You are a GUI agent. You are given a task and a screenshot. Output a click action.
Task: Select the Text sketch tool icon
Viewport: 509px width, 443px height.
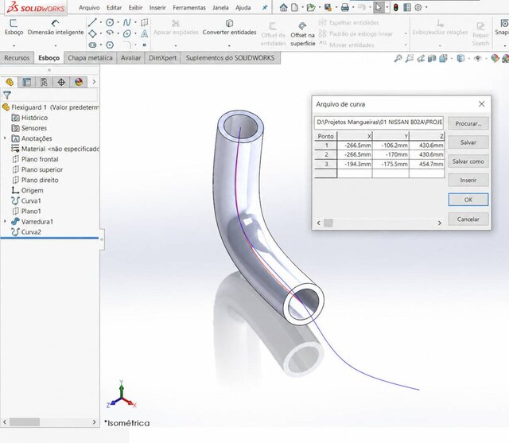pyautogui.click(x=145, y=33)
